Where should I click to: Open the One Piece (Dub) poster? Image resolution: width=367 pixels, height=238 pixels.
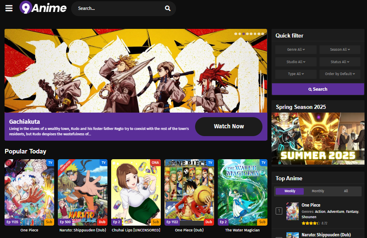(x=189, y=192)
